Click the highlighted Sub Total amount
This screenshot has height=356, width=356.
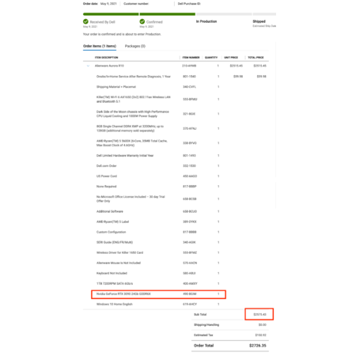tap(259, 314)
